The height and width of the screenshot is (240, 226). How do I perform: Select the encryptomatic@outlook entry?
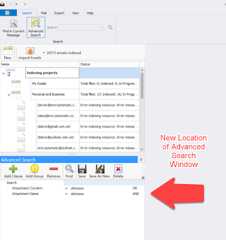58,148
